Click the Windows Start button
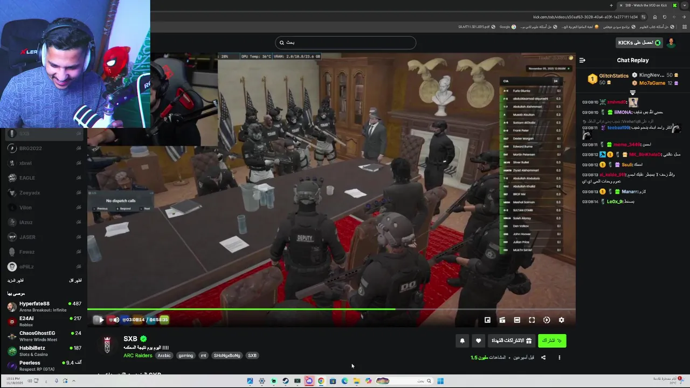Viewport: 690px width, 388px height. [440, 381]
